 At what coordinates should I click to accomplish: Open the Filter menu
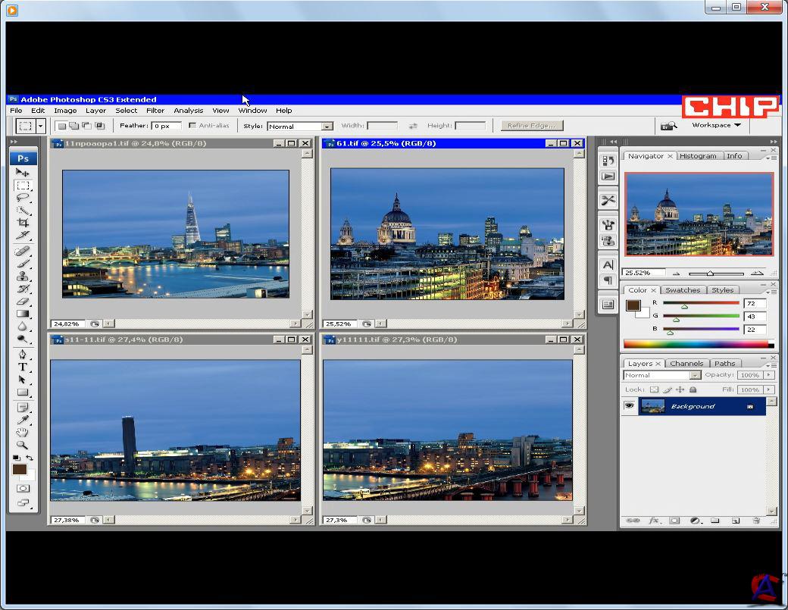155,111
